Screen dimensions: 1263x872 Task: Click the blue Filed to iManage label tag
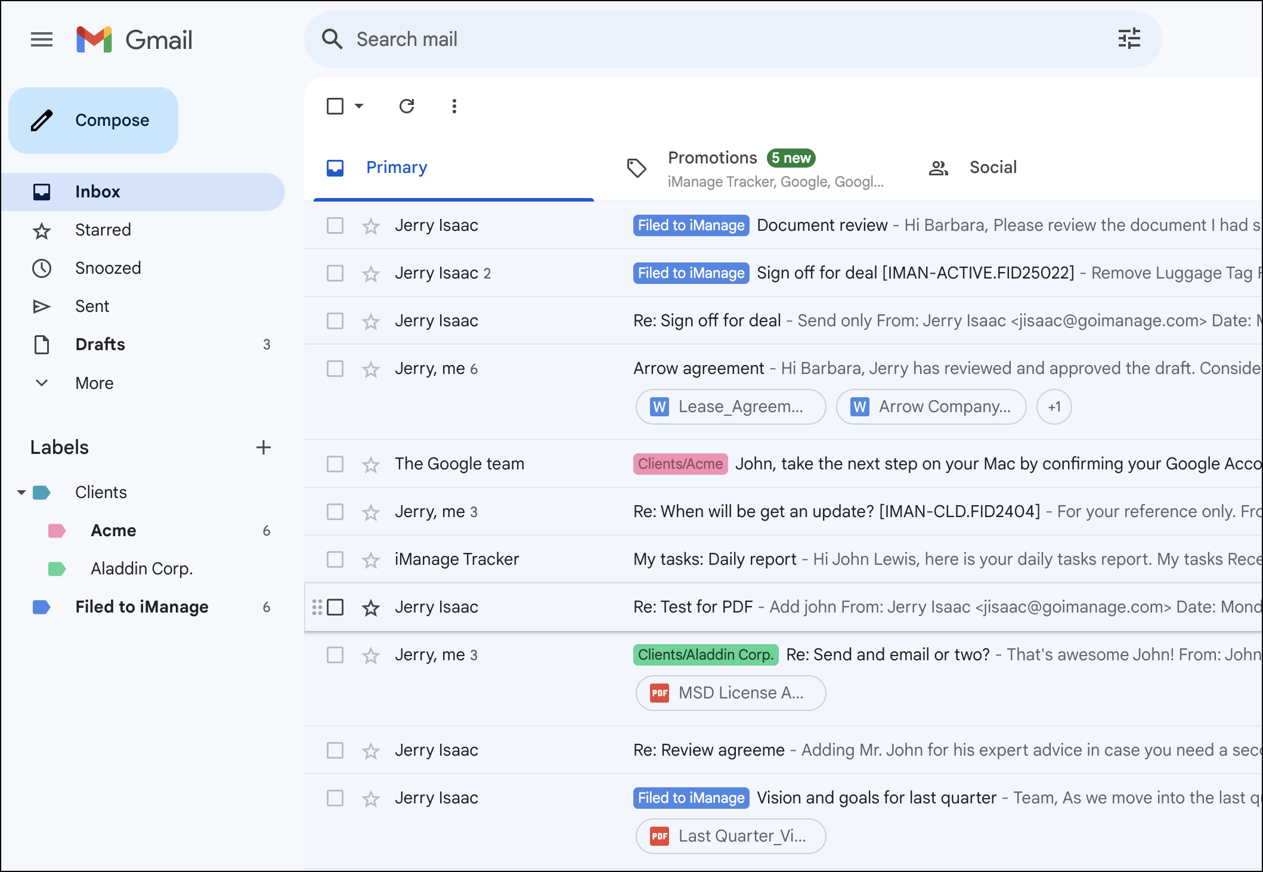[41, 607]
